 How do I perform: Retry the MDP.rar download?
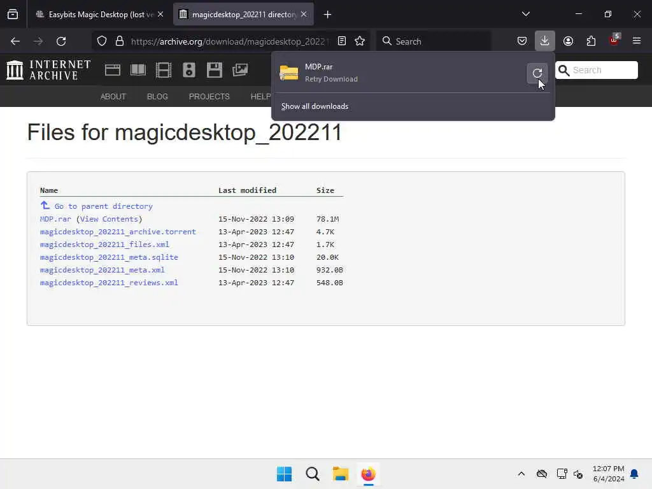tap(537, 73)
